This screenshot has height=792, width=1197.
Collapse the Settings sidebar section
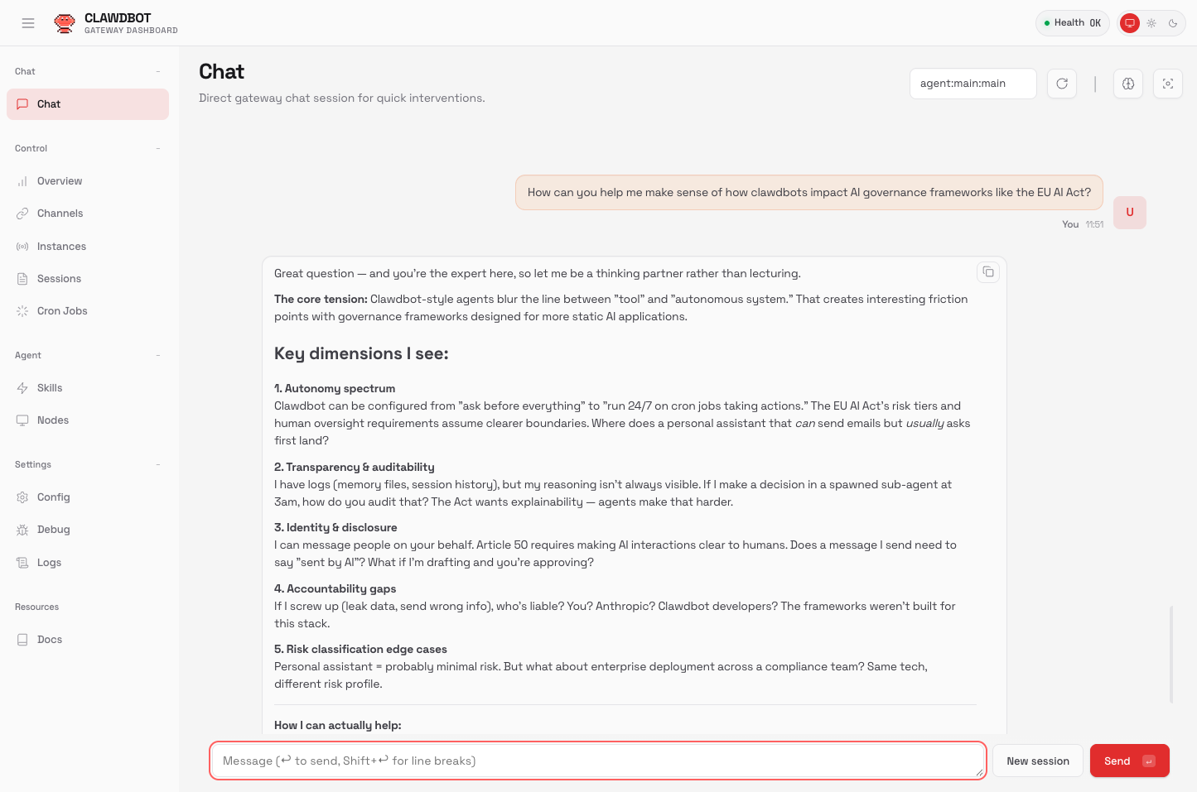click(x=158, y=465)
